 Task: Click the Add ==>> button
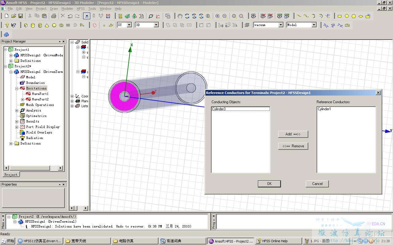(x=293, y=134)
